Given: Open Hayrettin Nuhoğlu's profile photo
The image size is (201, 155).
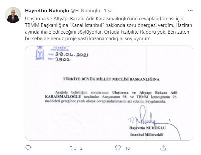Looking at the screenshot, I should 13,15.
